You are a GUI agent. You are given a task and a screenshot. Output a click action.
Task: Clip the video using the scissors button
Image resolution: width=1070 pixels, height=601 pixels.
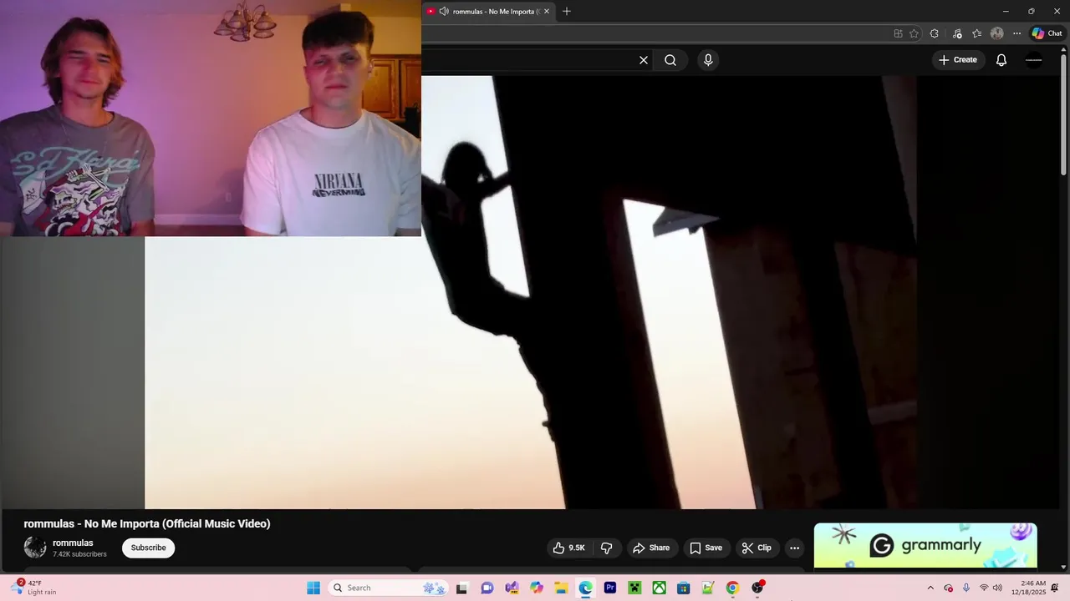(757, 548)
